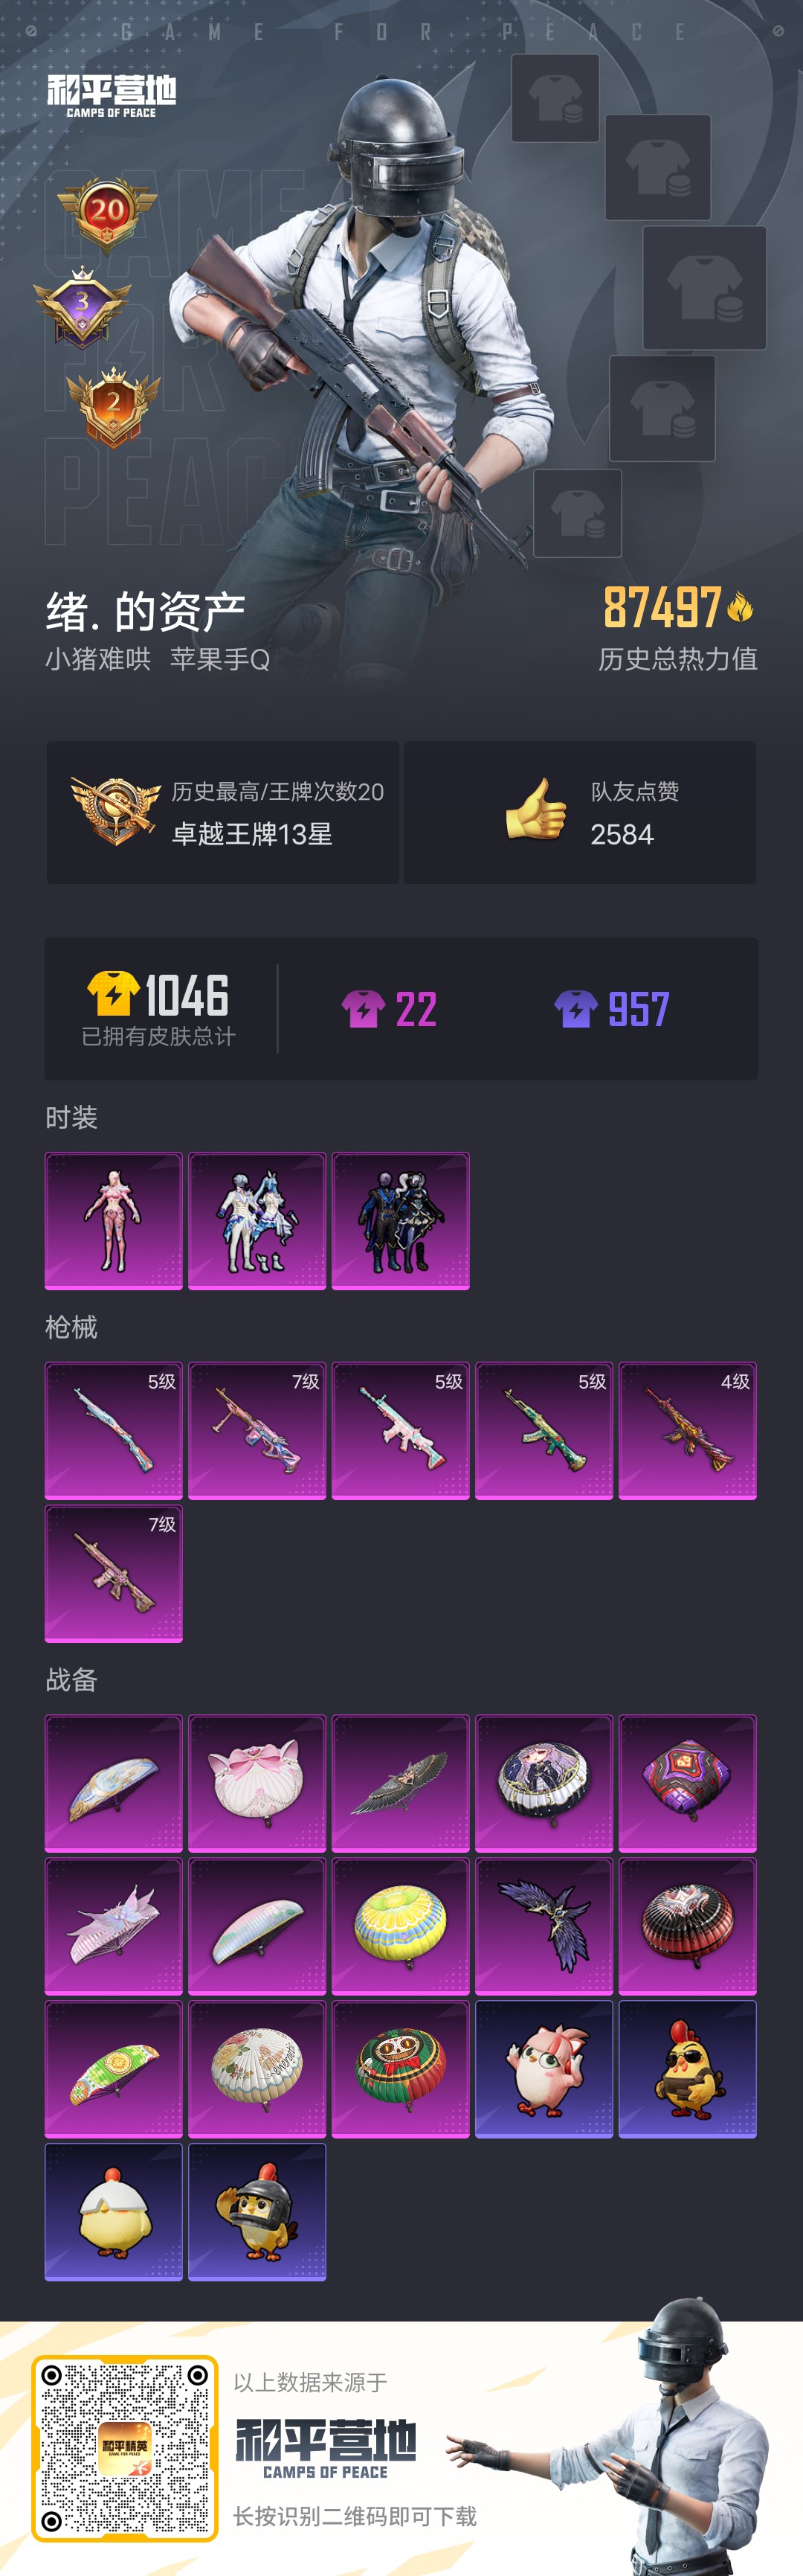Screen dimensions: 803x2576
Task: Click the 历史总热力值 label
Action: click(678, 659)
